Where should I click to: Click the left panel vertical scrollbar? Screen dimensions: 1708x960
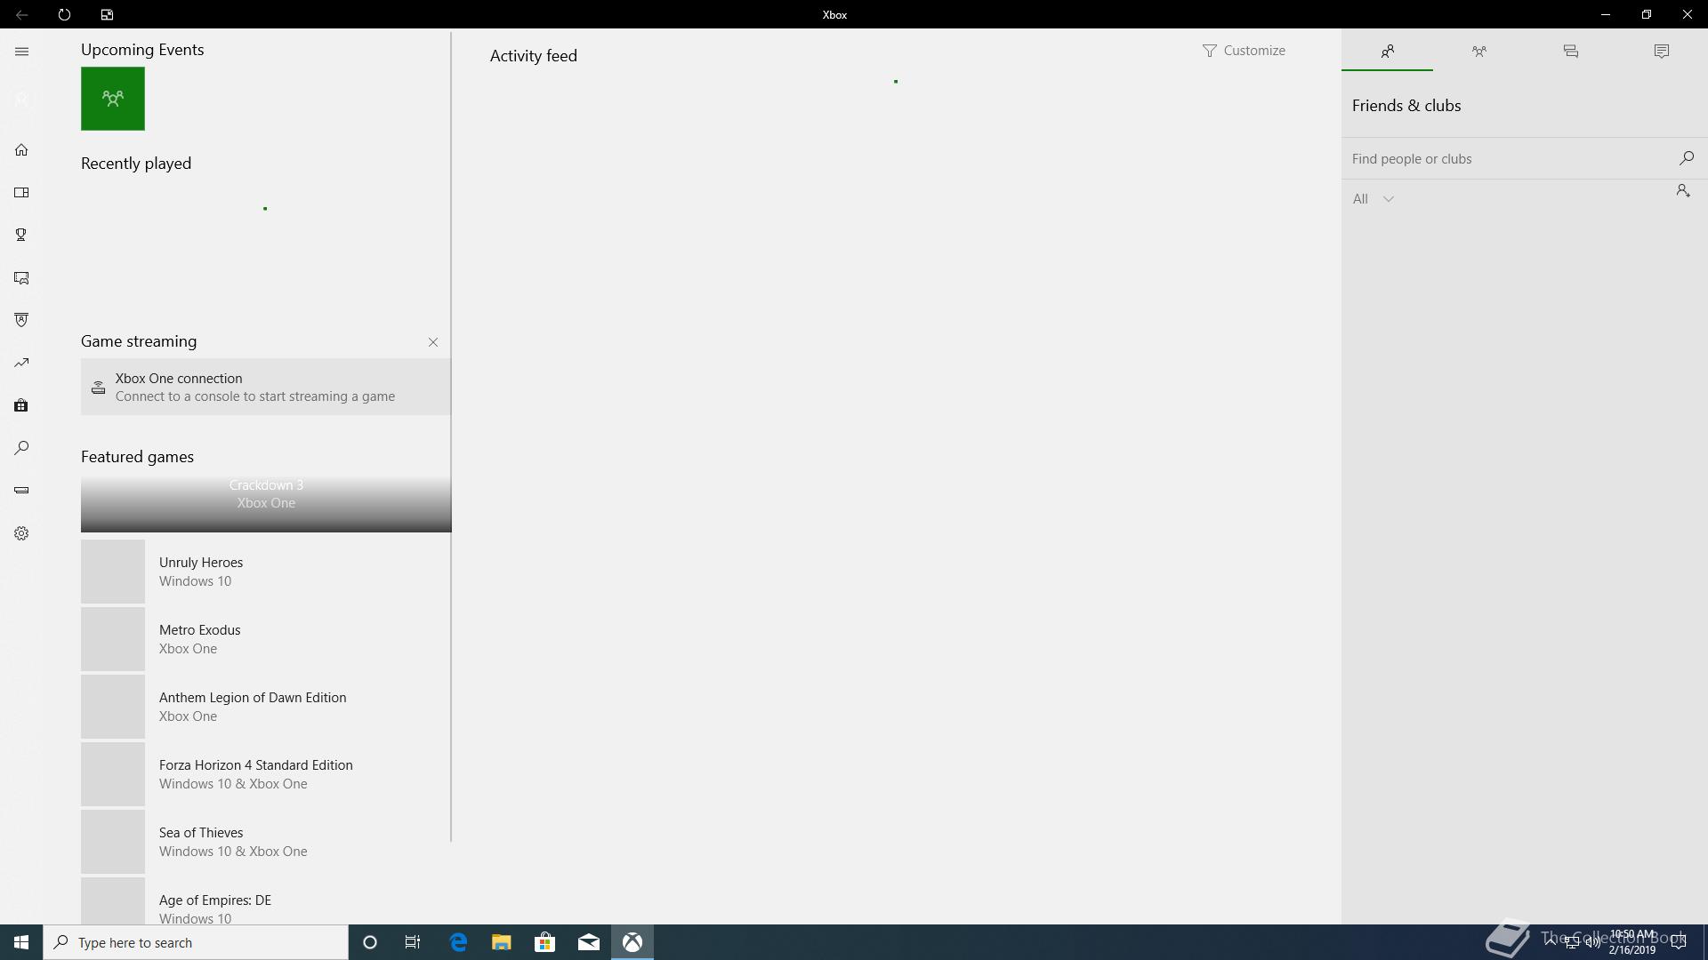tap(451, 436)
